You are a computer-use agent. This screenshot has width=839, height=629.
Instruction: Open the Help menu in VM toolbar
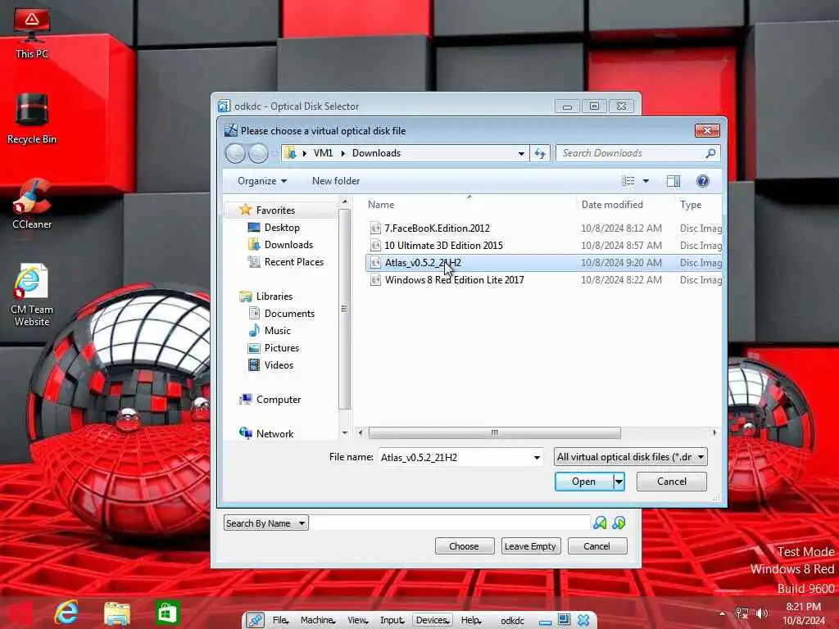[x=471, y=621]
